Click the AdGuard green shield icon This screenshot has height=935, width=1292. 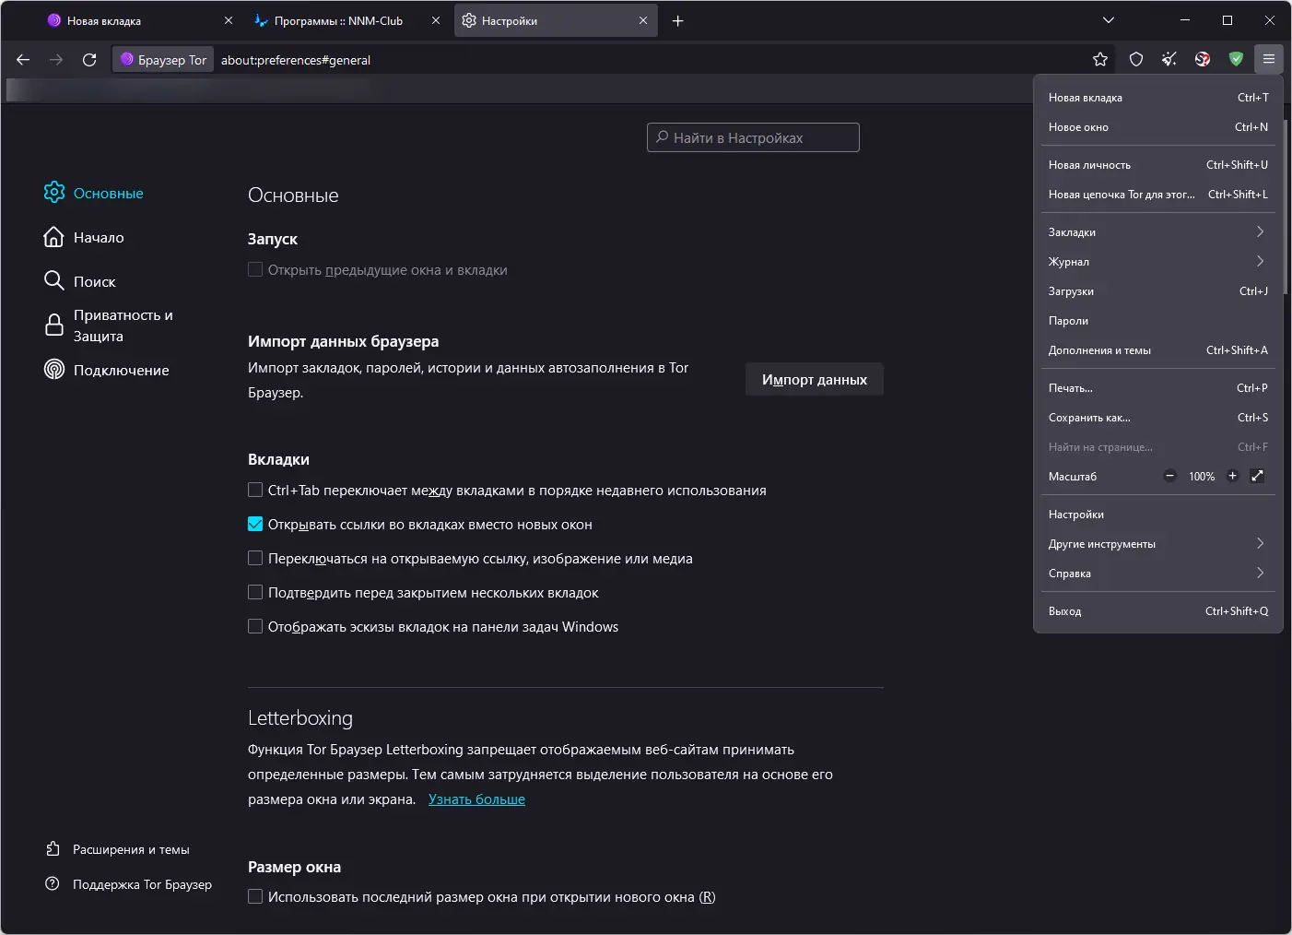1236,59
